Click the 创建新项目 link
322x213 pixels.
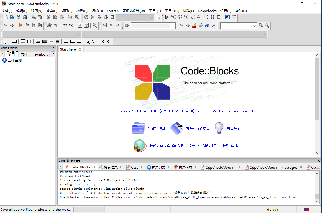[x=157, y=128]
